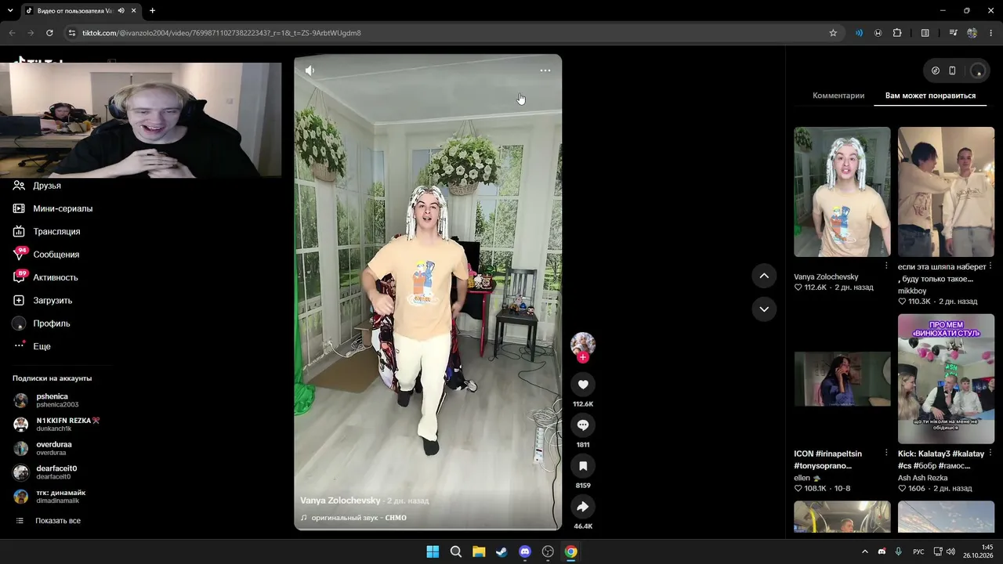Open the mikkboy recommended video thumbnail
1003x564 pixels.
[x=946, y=192]
